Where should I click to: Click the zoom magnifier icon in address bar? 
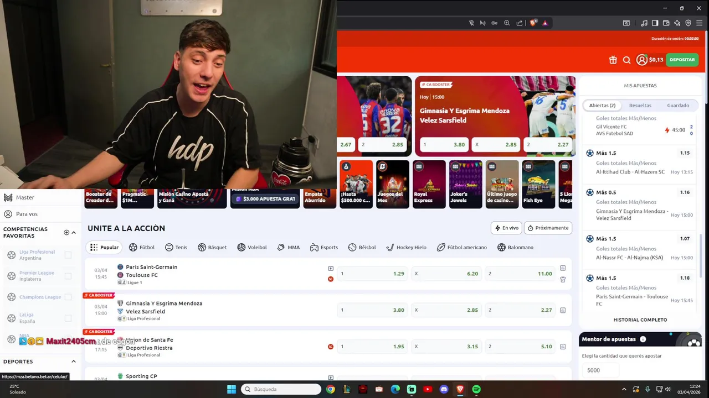[507, 23]
